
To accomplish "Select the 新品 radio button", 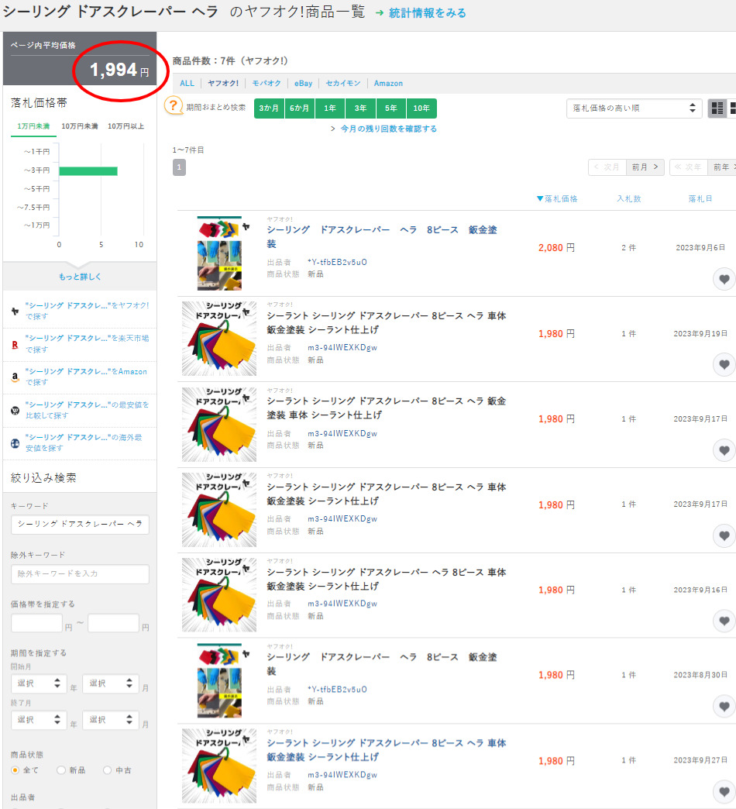I will (61, 770).
